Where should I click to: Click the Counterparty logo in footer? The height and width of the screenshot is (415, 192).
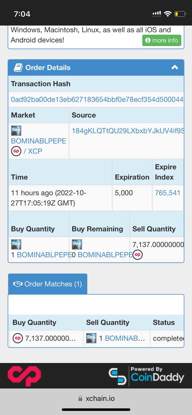(24, 376)
